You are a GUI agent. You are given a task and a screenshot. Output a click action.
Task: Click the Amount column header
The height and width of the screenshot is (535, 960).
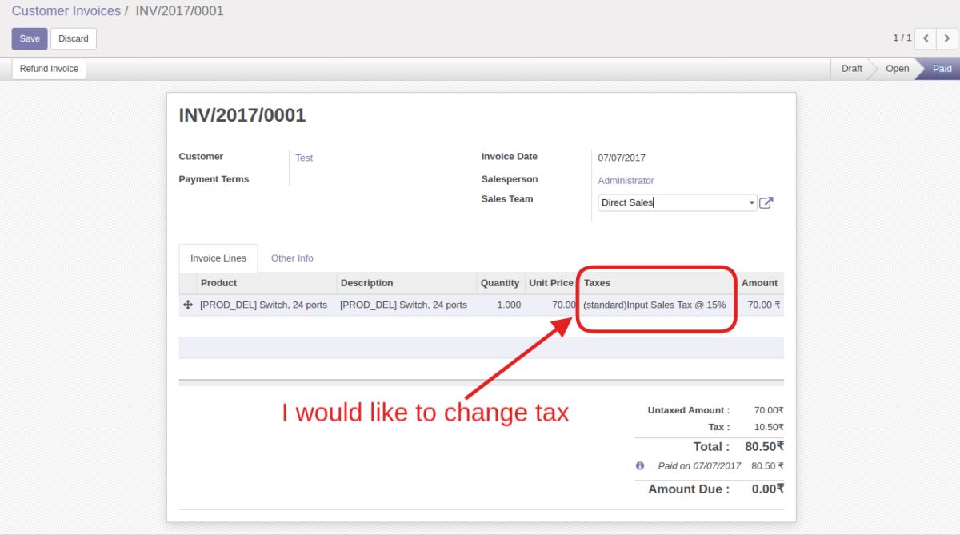[759, 283]
